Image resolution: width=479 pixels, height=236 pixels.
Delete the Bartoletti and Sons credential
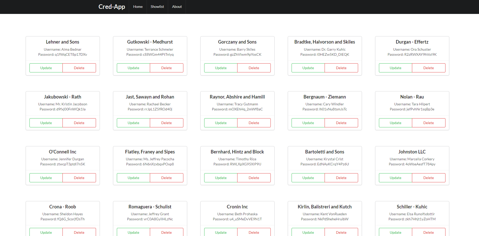[341, 178]
